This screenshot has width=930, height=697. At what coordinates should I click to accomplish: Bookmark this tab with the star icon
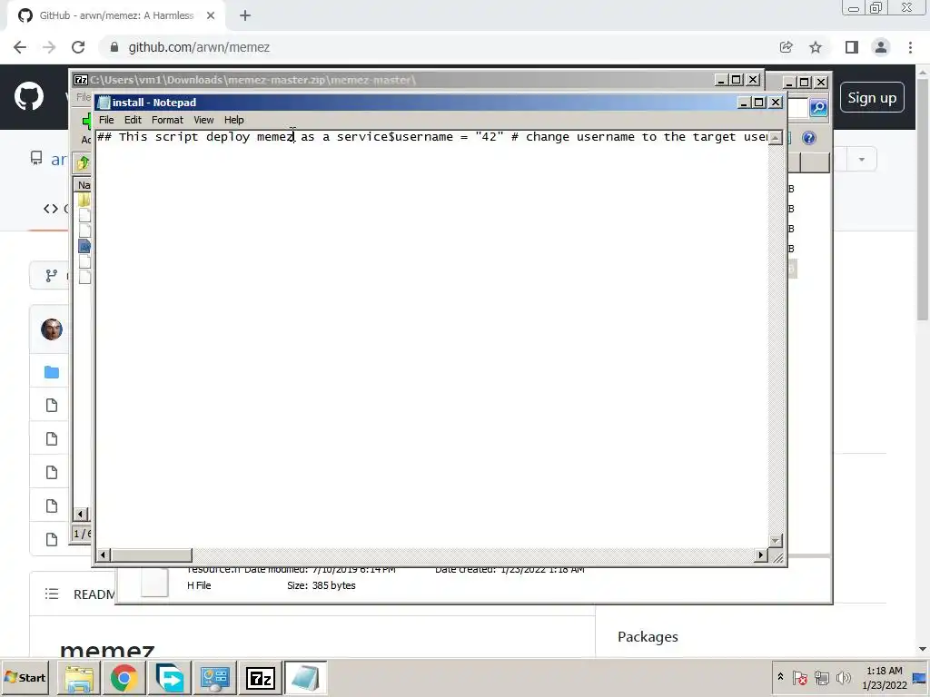pyautogui.click(x=816, y=47)
